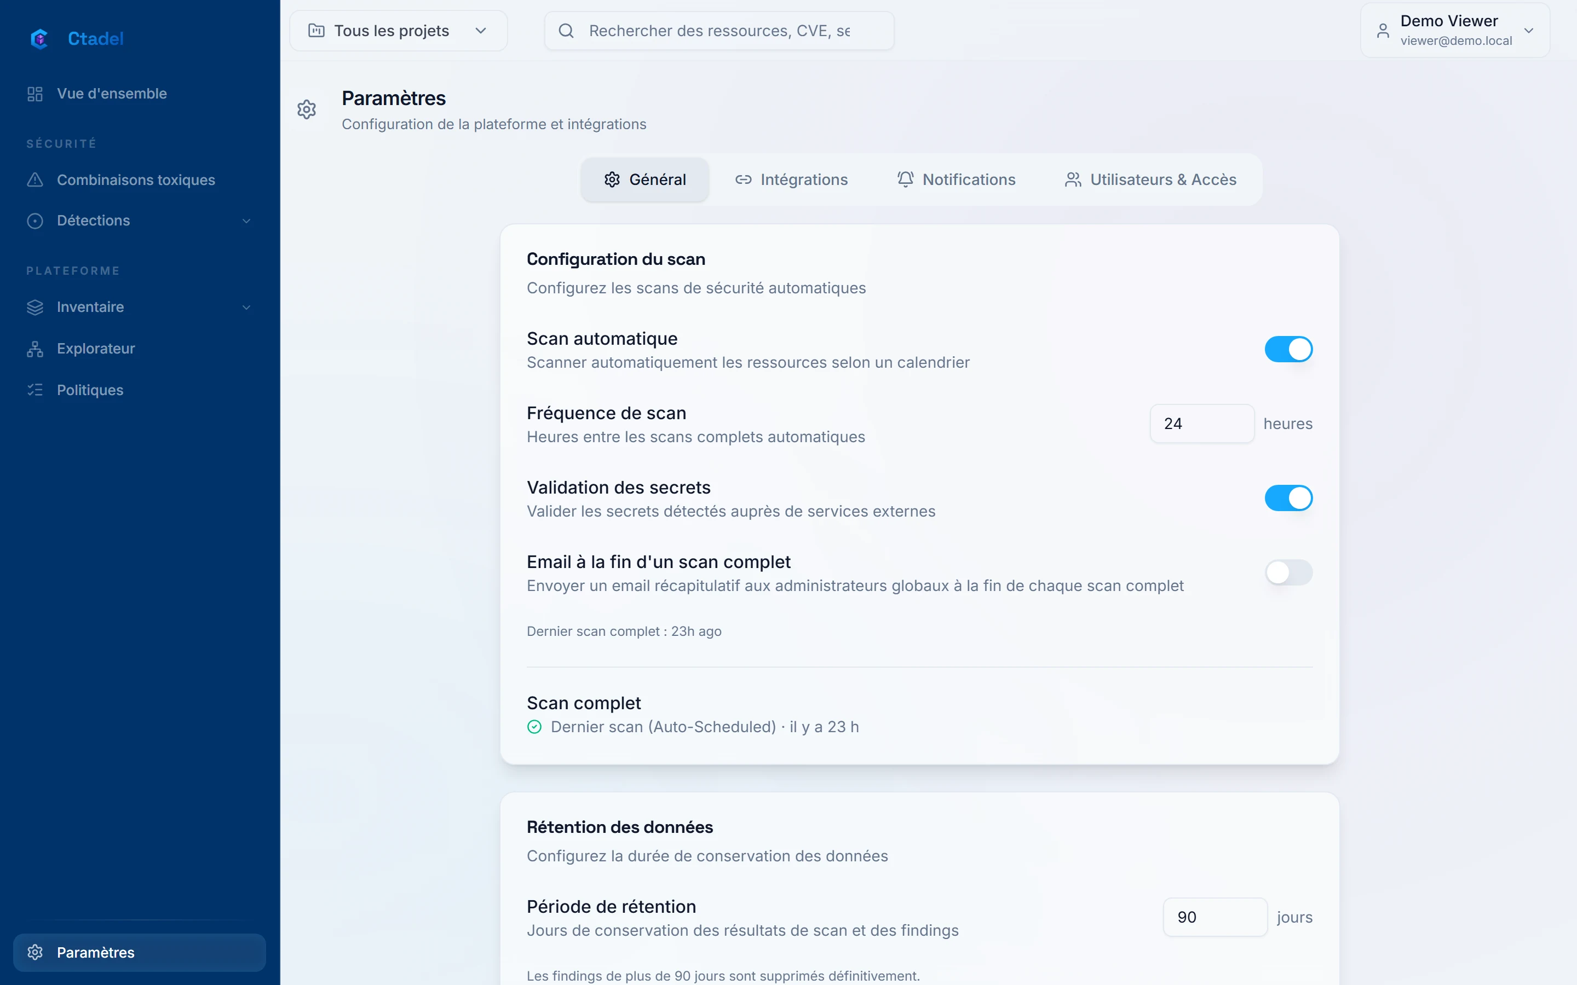Screen dimensions: 1577x985
Task: Switch to the Général tab
Action: (645, 180)
